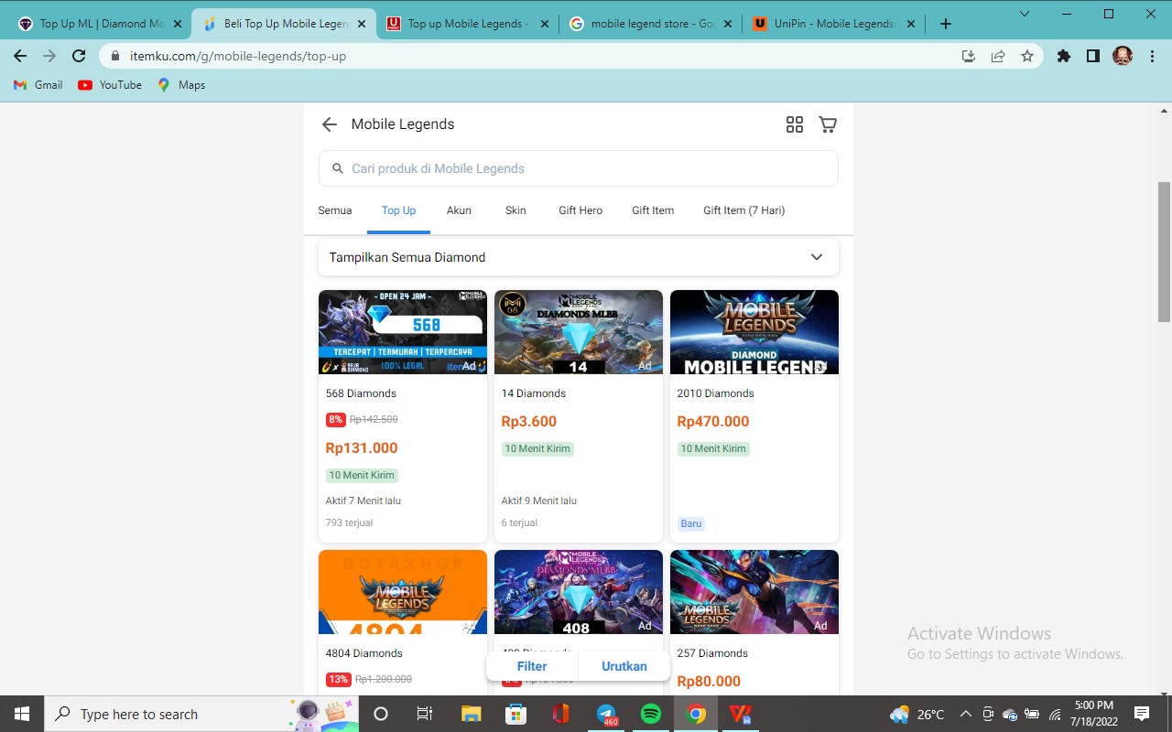Click the browser forward arrow

pos(49,56)
